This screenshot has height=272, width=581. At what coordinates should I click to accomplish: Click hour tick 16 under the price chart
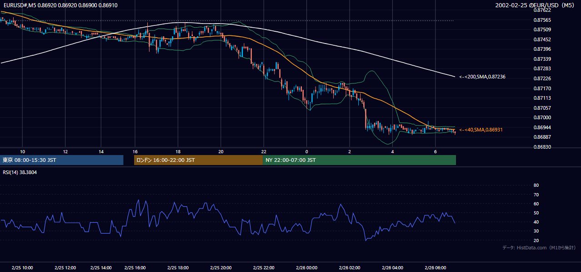135,151
